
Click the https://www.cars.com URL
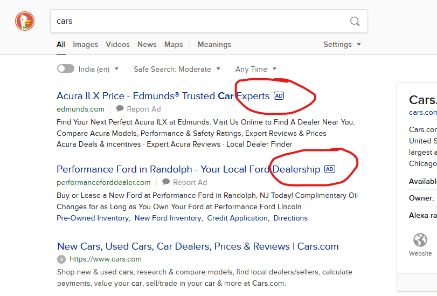tap(106, 259)
